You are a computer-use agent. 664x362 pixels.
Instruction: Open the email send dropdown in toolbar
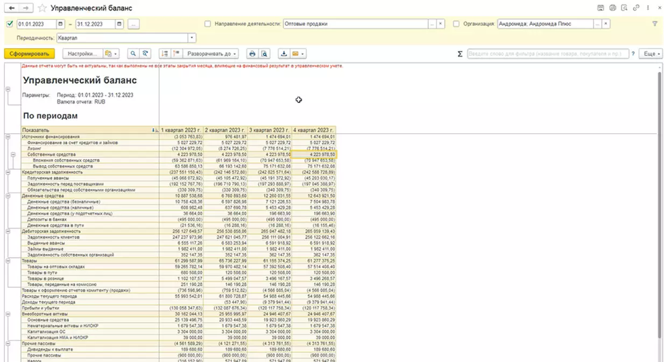click(x=298, y=54)
